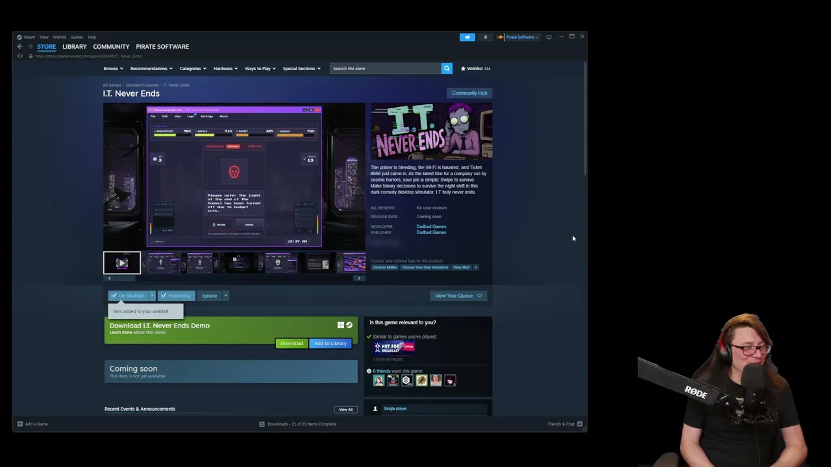831x467 pixels.
Task: Click the green Download button
Action: 291,343
